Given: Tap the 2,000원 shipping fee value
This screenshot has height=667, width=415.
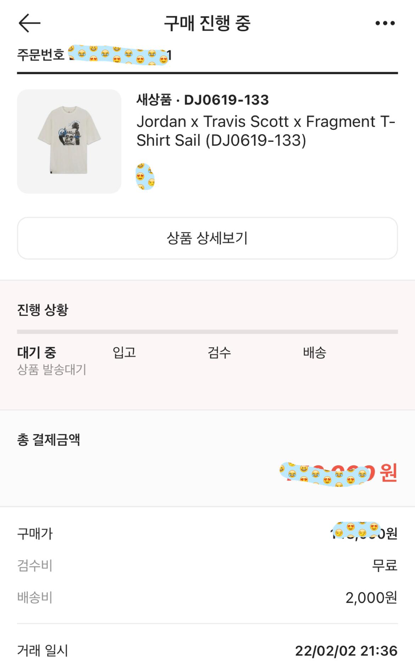Looking at the screenshot, I should (371, 598).
